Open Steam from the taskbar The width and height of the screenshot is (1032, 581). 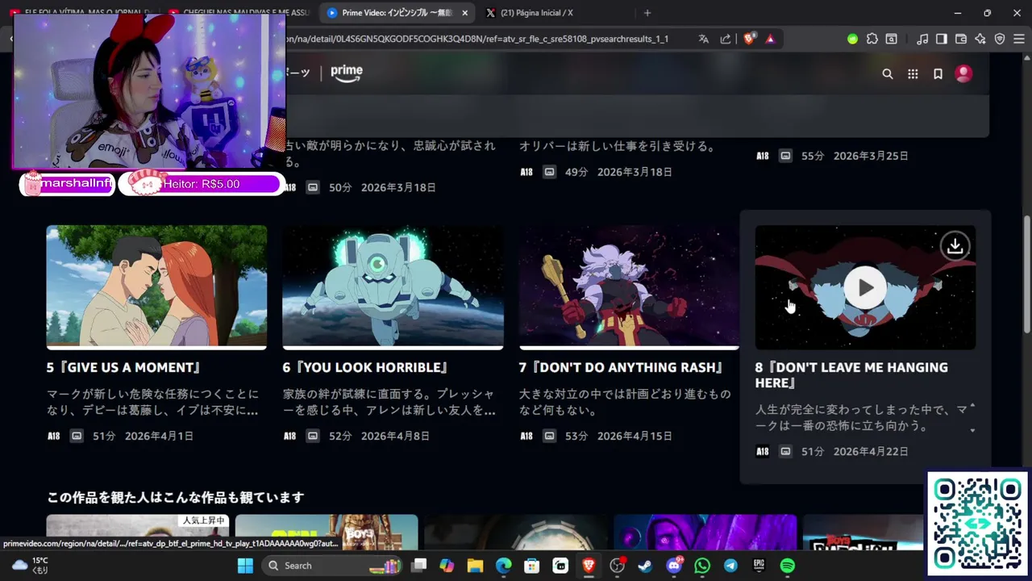[645, 566]
